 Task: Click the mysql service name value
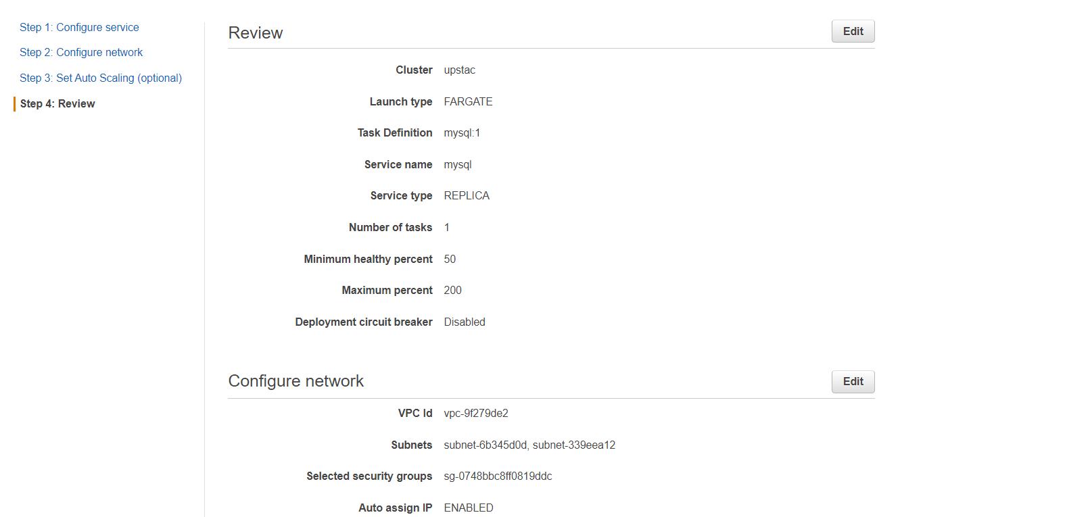tap(458, 164)
